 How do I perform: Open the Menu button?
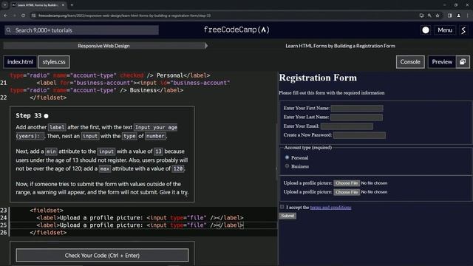(x=445, y=30)
